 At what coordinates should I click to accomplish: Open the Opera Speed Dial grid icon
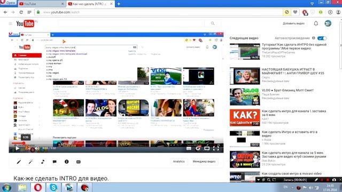29,12
